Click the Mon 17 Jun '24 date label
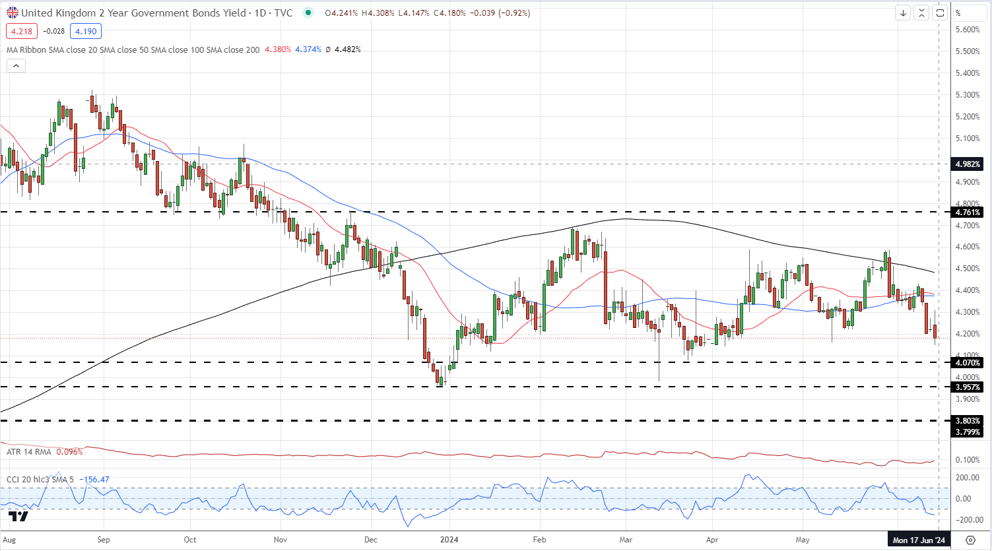This screenshot has width=992, height=551. pos(919,540)
